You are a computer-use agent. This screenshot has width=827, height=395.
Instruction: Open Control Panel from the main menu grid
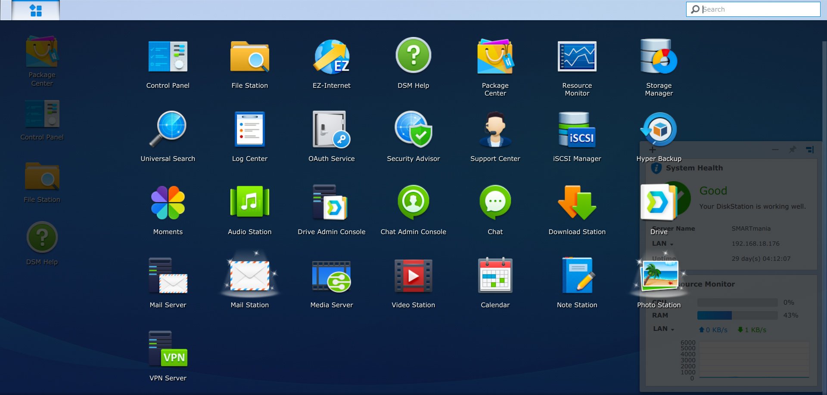(x=168, y=57)
